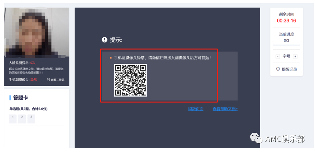Click the 当前进度 progress value 0/3
Viewport: 315px width, 153px height.
coord(287,40)
